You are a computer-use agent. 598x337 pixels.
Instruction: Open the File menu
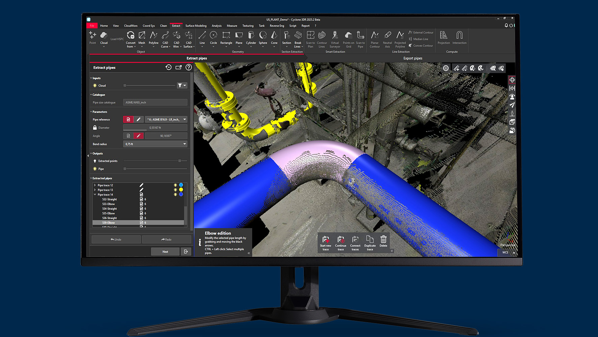tap(92, 26)
